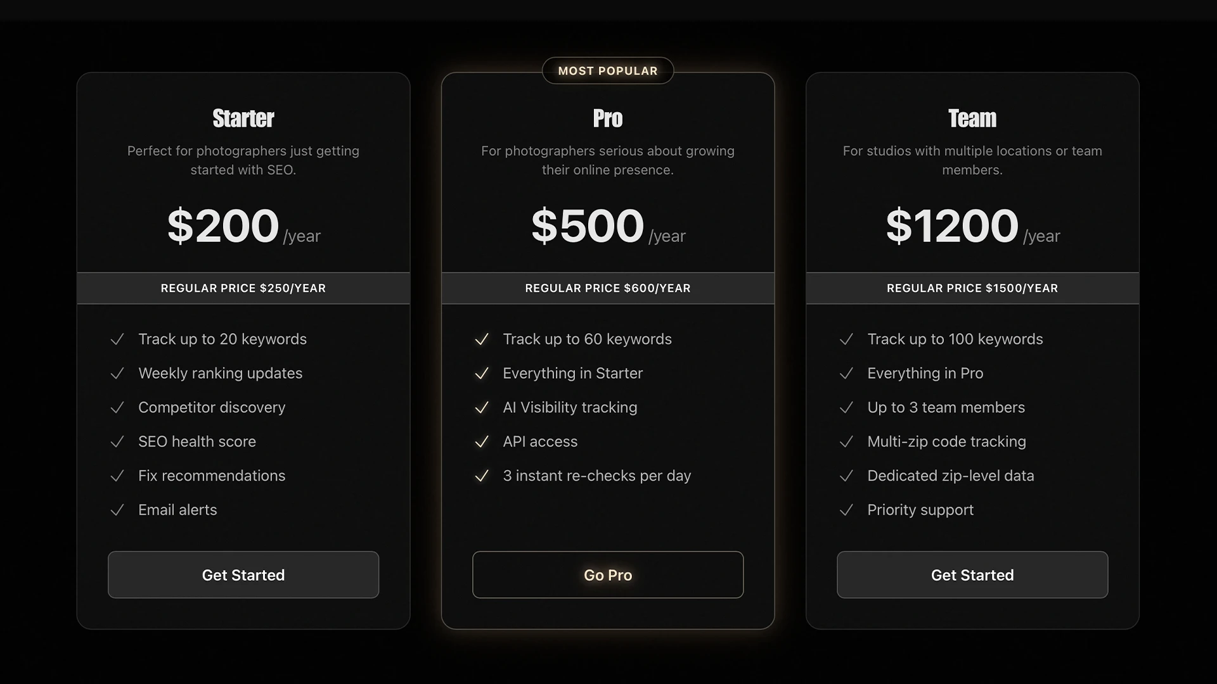The width and height of the screenshot is (1217, 684).
Task: Click the checkmark beside Priority support
Action: (x=847, y=510)
